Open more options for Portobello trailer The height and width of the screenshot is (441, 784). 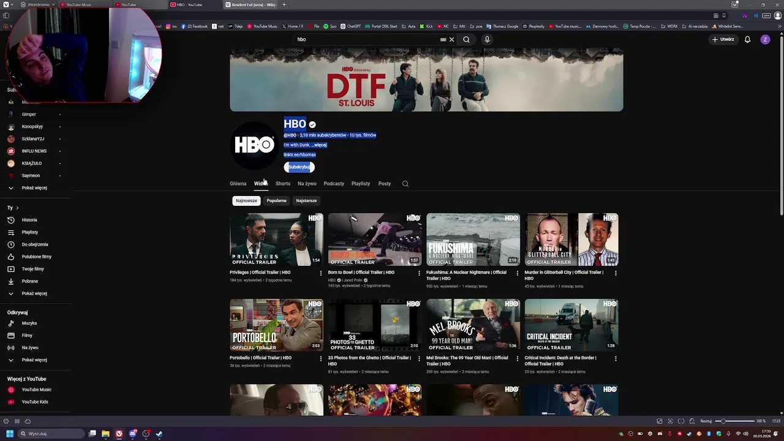tap(320, 358)
